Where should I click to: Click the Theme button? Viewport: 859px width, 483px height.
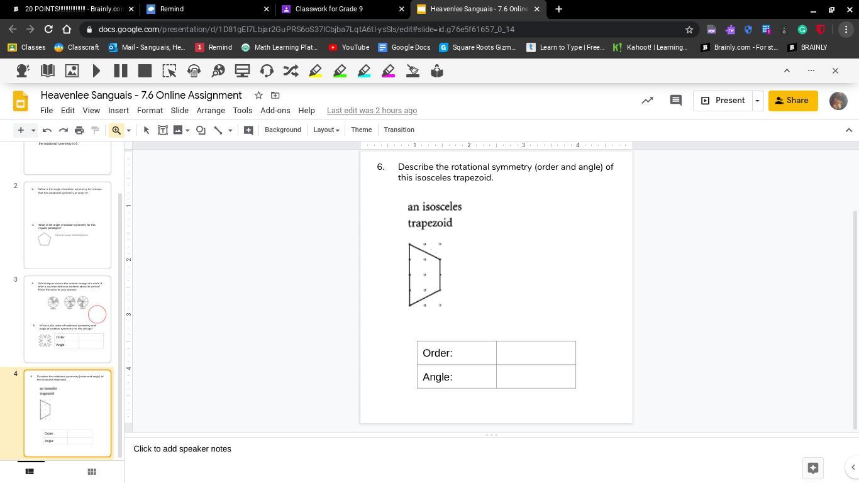coord(361,130)
